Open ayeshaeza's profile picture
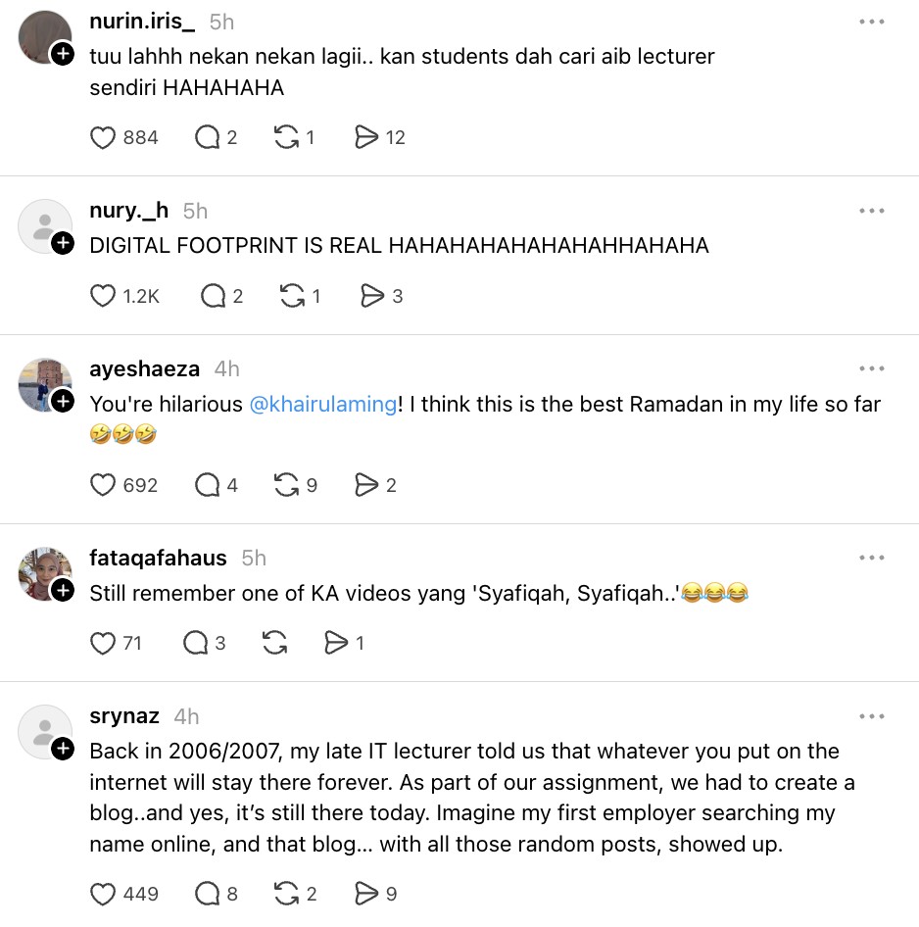Viewport: 919px width, 927px height. click(43, 383)
